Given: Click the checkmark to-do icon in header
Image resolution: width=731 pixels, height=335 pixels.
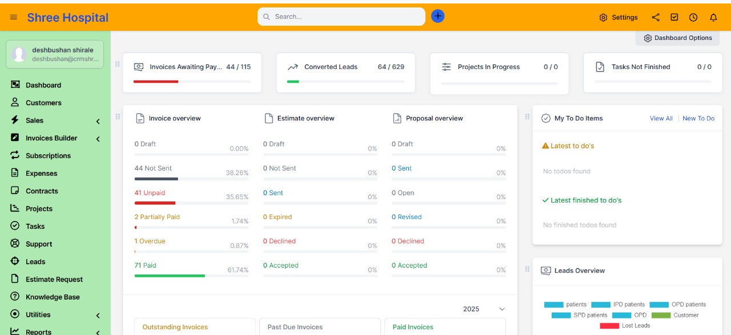Looking at the screenshot, I should point(674,17).
